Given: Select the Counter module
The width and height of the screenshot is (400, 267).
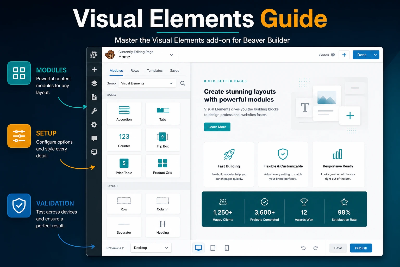Looking at the screenshot, I should pos(124,140).
